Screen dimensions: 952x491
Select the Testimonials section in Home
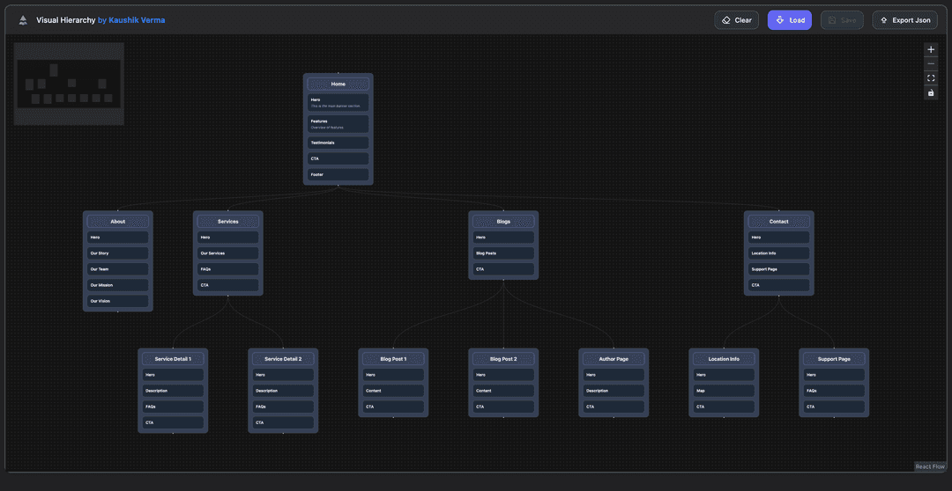point(338,143)
